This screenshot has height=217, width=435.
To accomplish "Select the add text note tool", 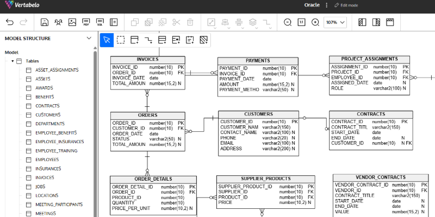I will point(190,40).
